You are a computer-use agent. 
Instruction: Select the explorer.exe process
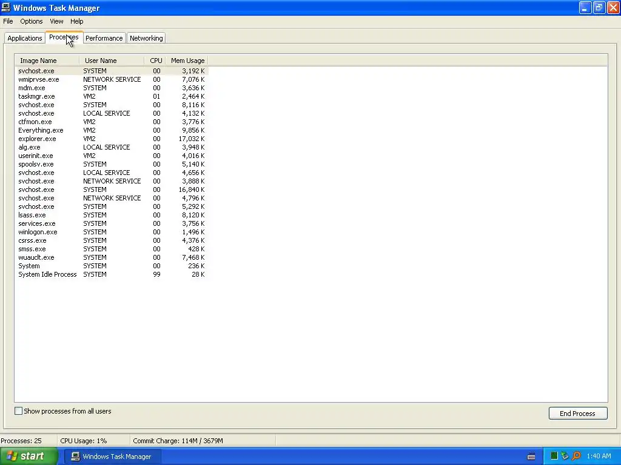coord(112,139)
